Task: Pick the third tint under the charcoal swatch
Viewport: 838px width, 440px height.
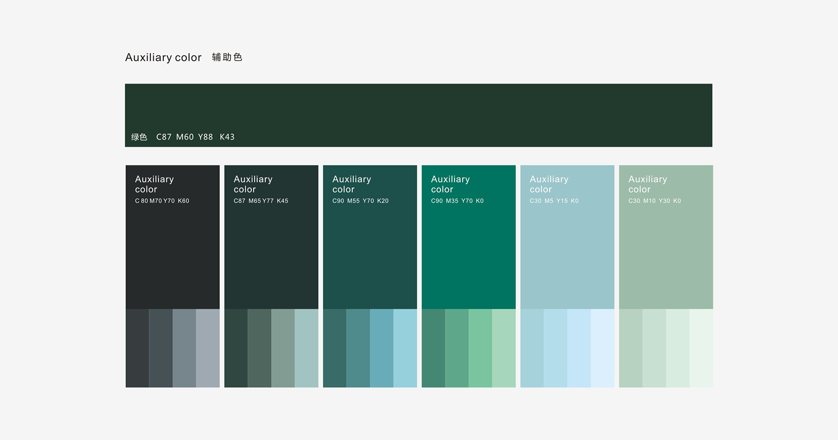Action: click(x=184, y=348)
